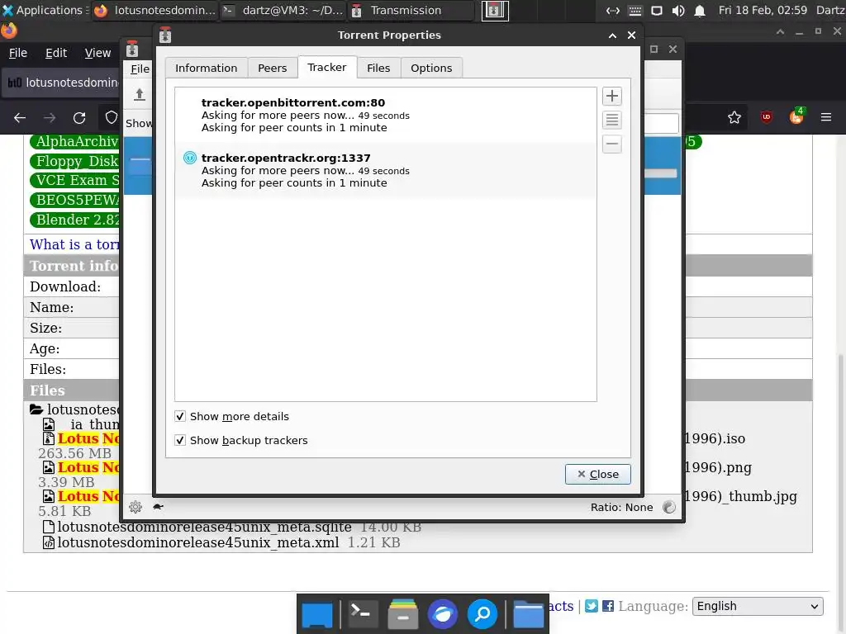Close the Torrent Properties dialog via Close button
This screenshot has height=634, width=846.
click(598, 474)
